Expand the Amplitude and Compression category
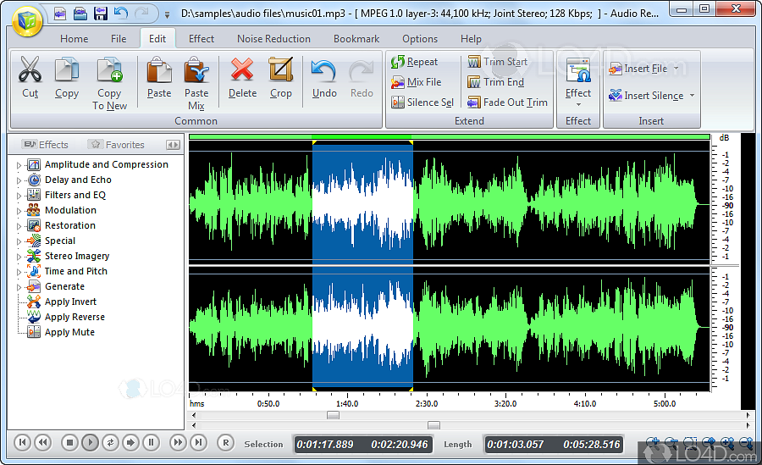 (19, 165)
